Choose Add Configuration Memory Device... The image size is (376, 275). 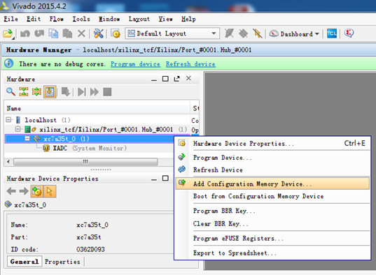point(272,184)
